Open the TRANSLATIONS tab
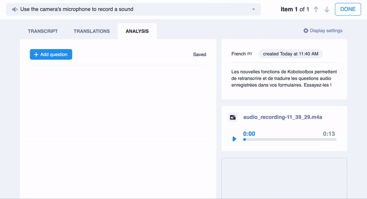Screen dimensions: 367x199 (x=91, y=31)
